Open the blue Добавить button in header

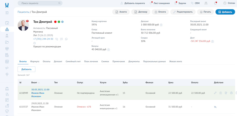tap(225, 12)
